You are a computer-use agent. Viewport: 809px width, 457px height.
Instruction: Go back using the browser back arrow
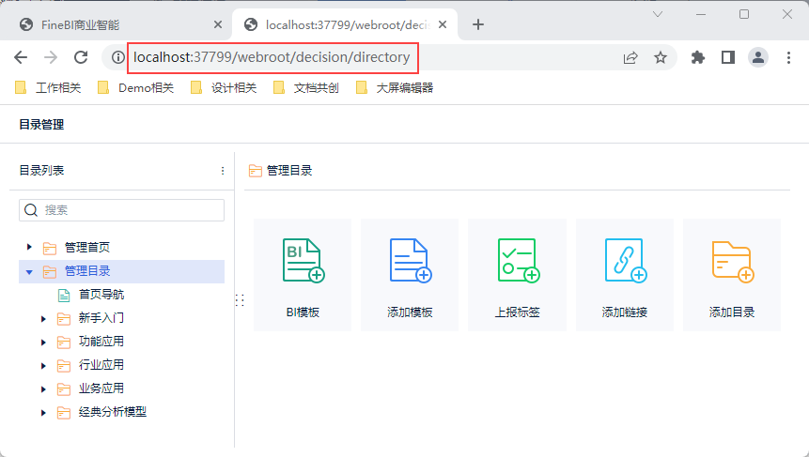[x=21, y=57]
